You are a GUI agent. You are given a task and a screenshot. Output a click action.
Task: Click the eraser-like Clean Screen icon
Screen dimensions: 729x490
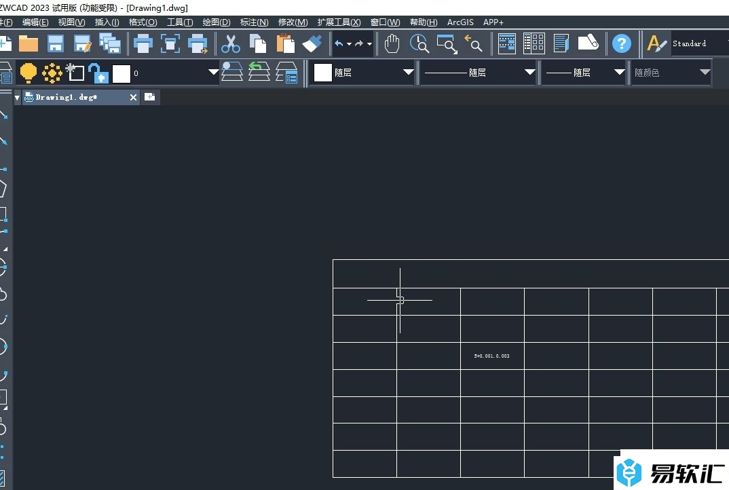pyautogui.click(x=588, y=42)
